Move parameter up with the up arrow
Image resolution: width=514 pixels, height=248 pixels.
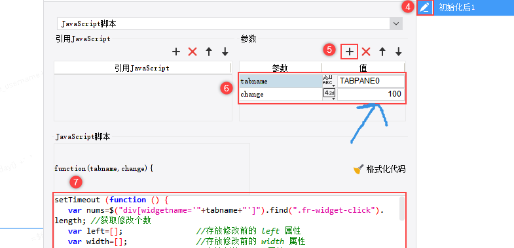[x=382, y=52]
